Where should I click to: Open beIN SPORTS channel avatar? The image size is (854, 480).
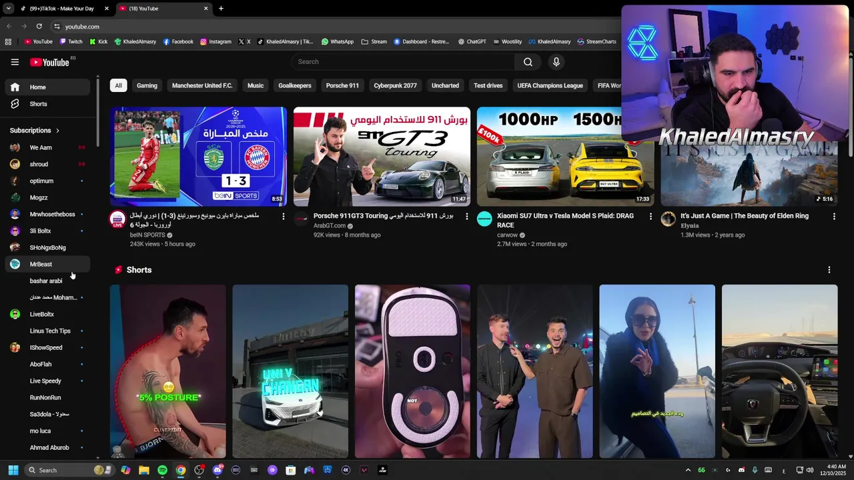coord(117,219)
